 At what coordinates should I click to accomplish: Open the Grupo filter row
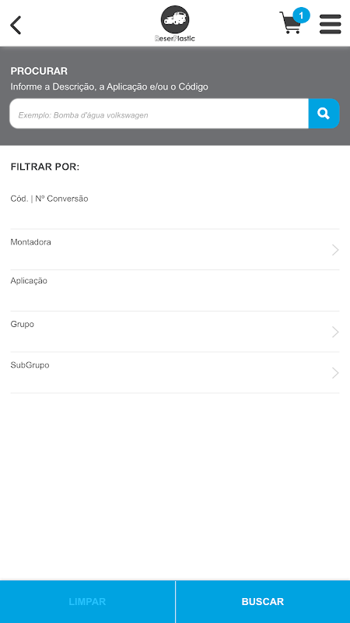175,332
